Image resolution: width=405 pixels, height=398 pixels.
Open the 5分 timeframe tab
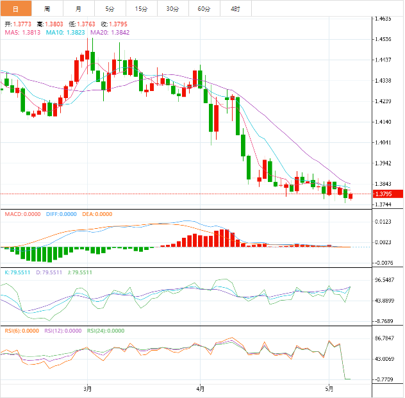(110, 8)
